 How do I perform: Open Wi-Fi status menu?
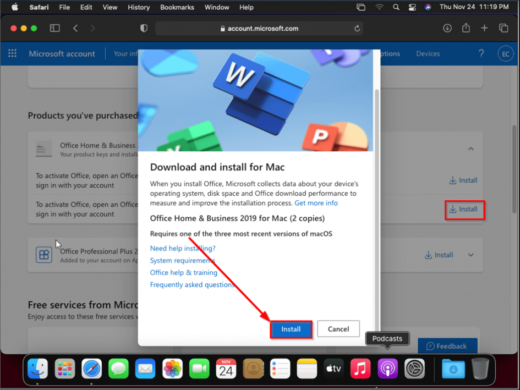379,7
